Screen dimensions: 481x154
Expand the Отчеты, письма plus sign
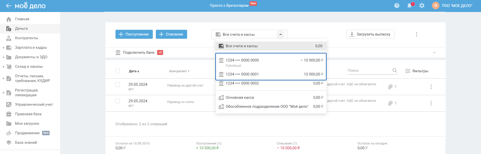pyautogui.click(x=4, y=78)
